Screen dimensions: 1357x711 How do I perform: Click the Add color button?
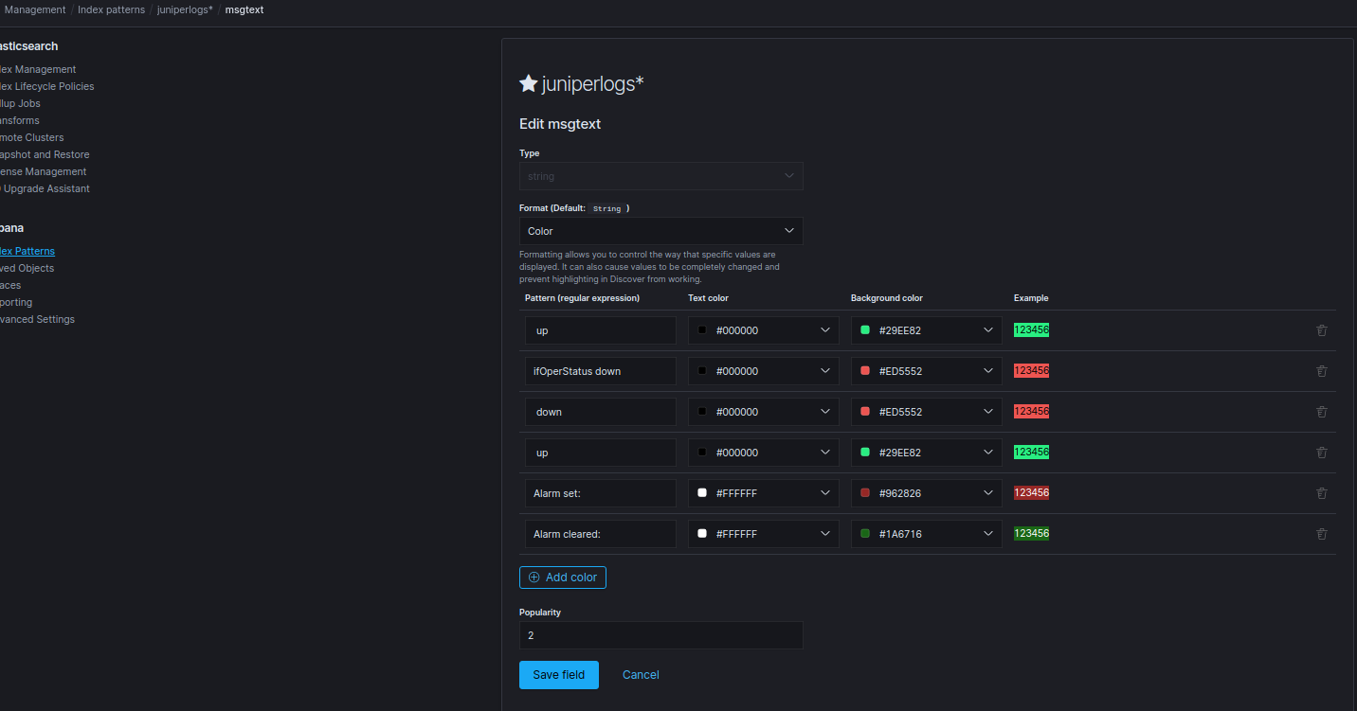coord(563,578)
